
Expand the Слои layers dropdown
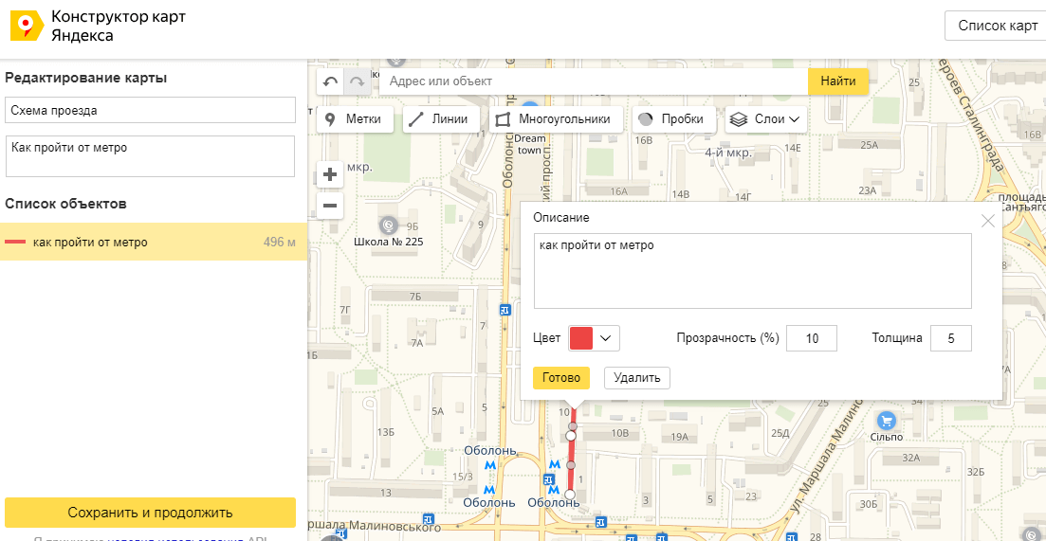[766, 119]
